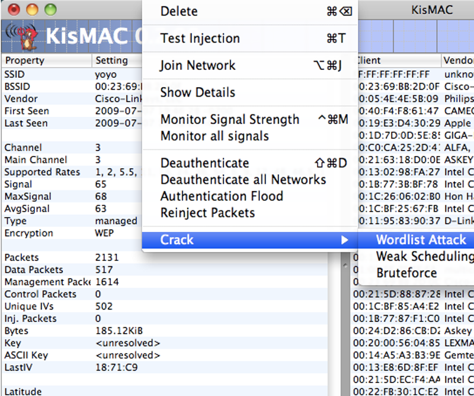The height and width of the screenshot is (396, 474).
Task: Select client row 00:24:D2:86:CB:D2 Askey
Action: pos(413,331)
